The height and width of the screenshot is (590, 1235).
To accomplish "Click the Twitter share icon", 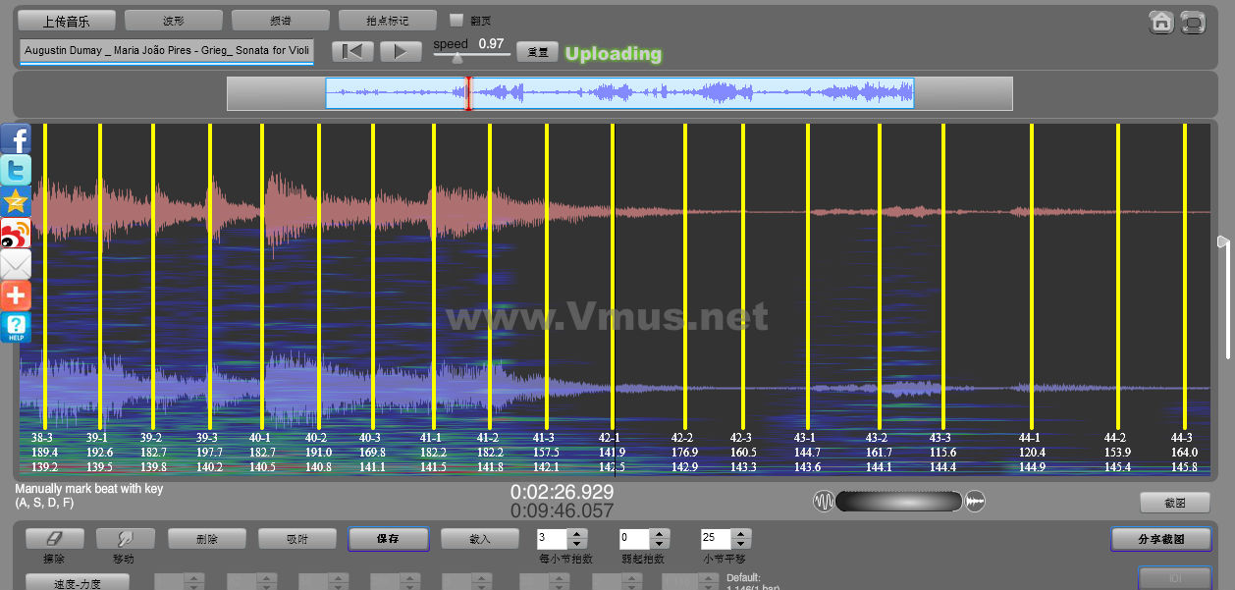I will pyautogui.click(x=16, y=170).
